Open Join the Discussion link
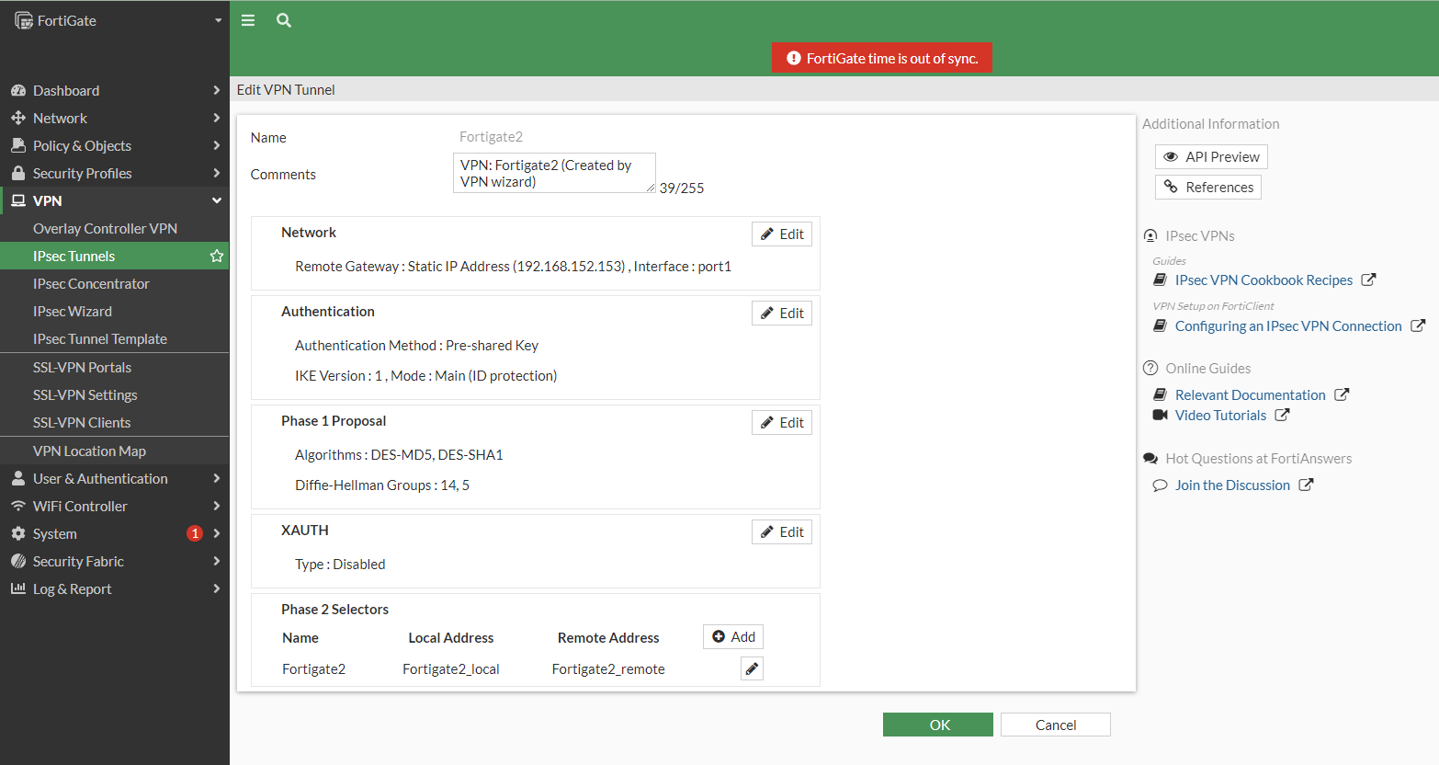The height and width of the screenshot is (765, 1439). tap(1232, 485)
